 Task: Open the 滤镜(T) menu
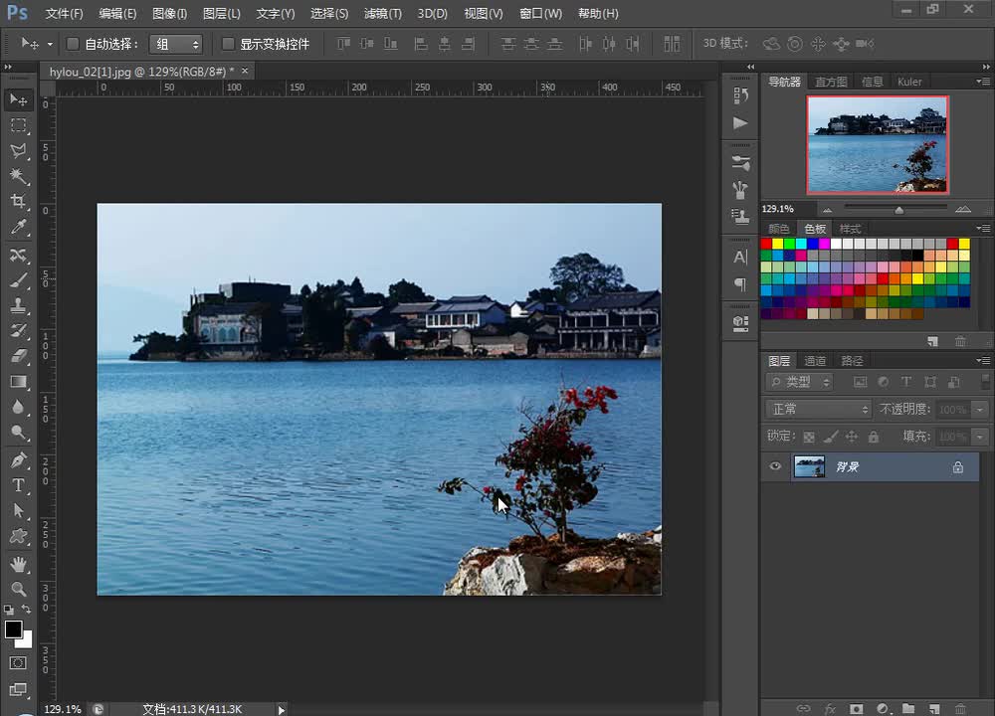tap(383, 14)
